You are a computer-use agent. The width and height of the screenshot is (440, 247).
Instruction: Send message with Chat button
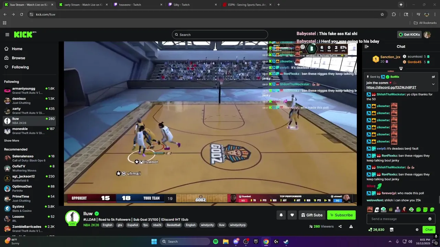point(429,230)
